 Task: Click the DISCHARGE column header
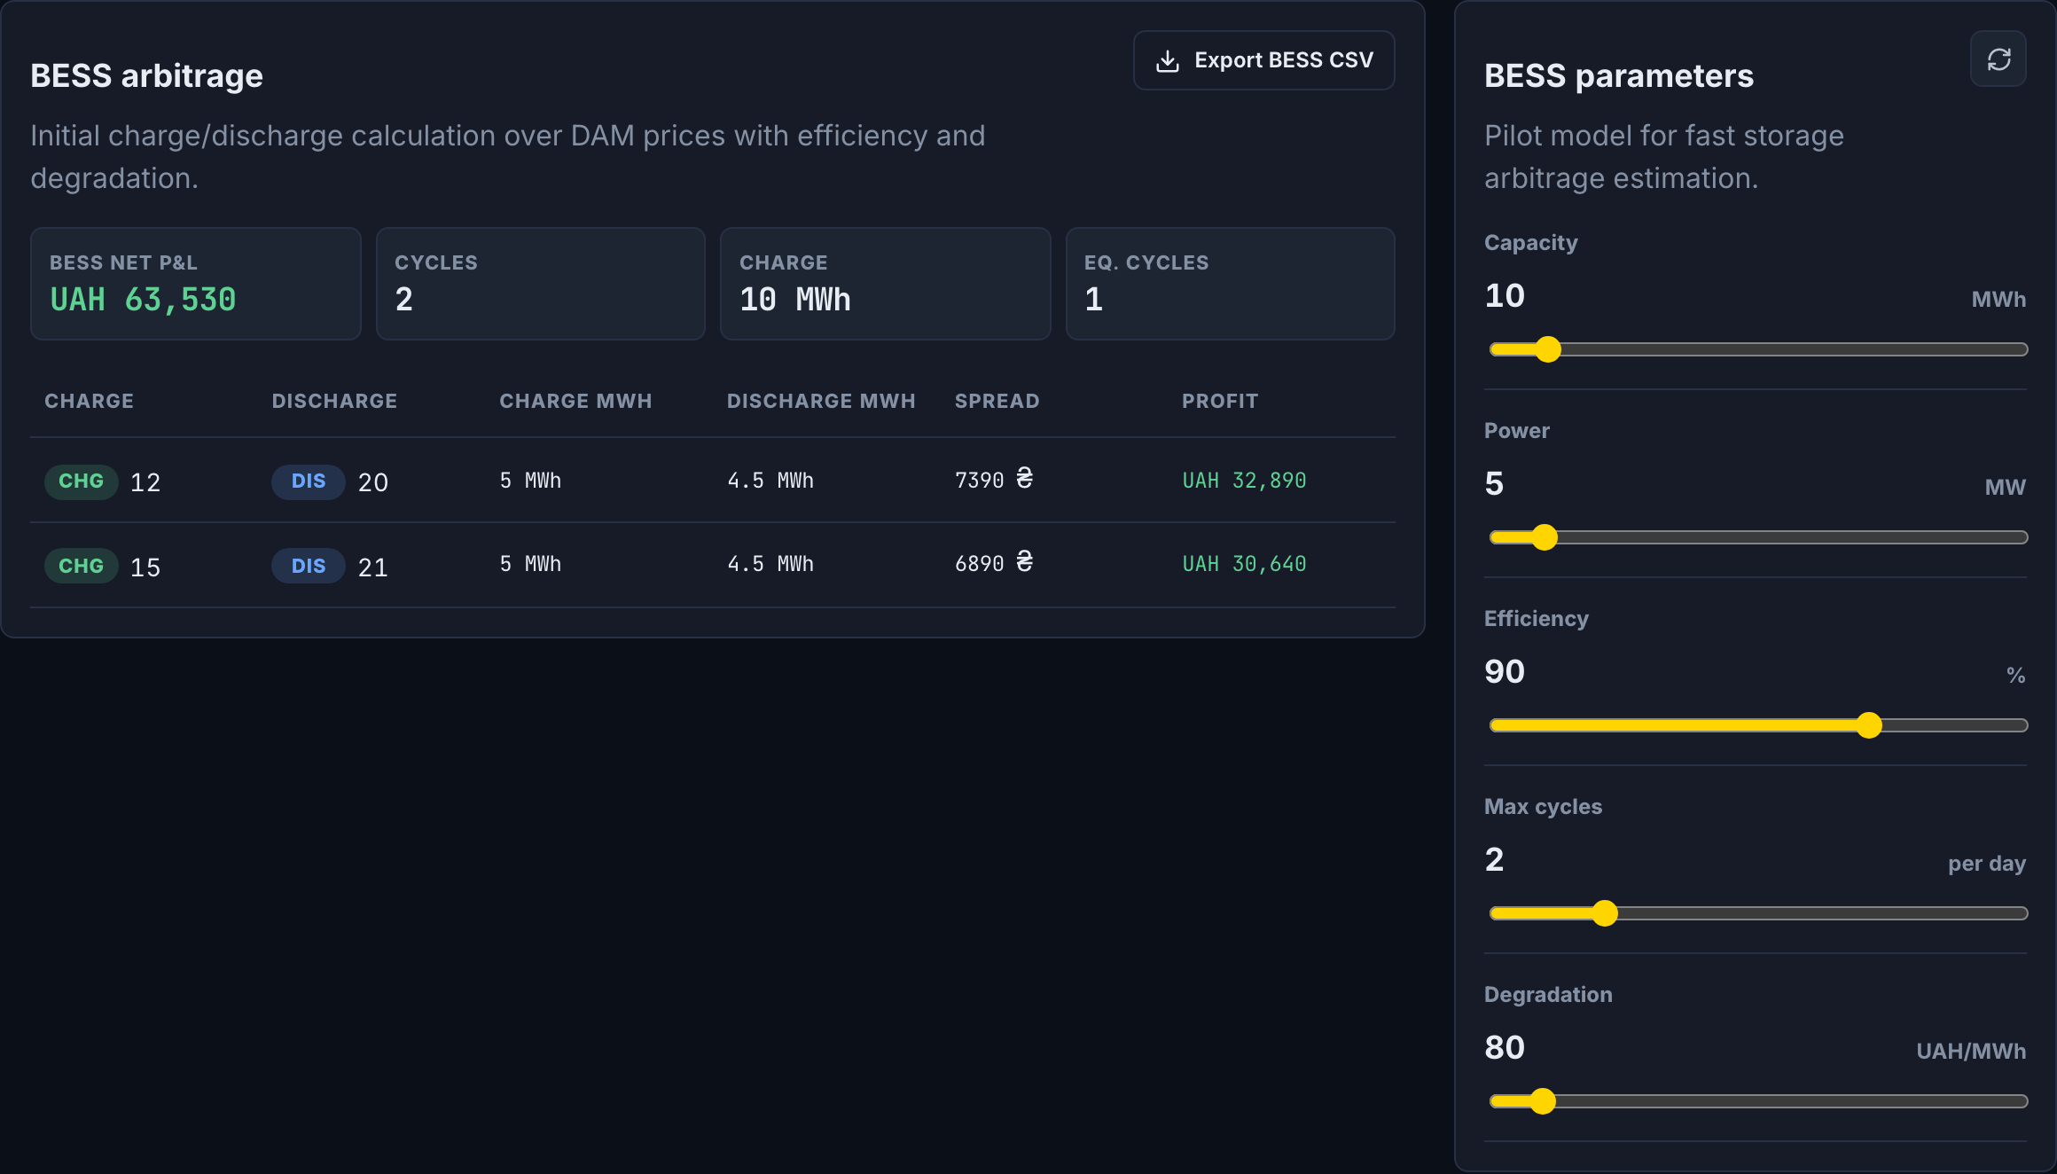pyautogui.click(x=334, y=402)
